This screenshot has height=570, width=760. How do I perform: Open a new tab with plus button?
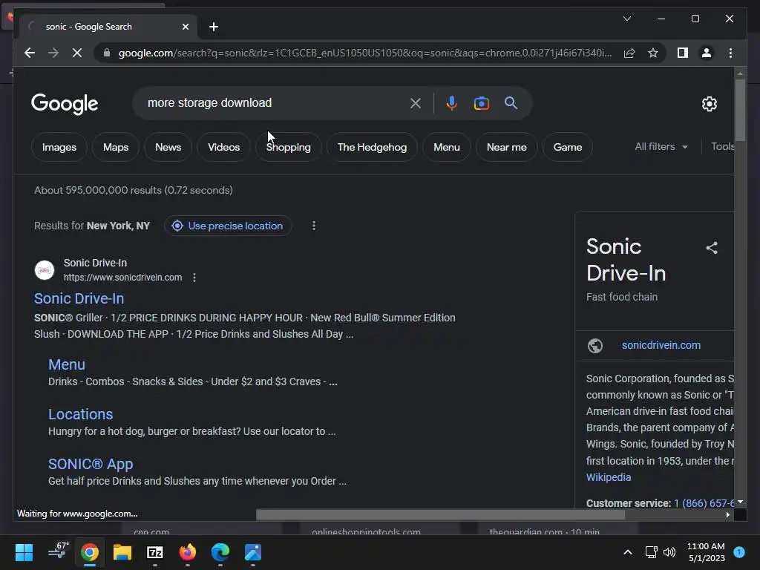point(213,27)
